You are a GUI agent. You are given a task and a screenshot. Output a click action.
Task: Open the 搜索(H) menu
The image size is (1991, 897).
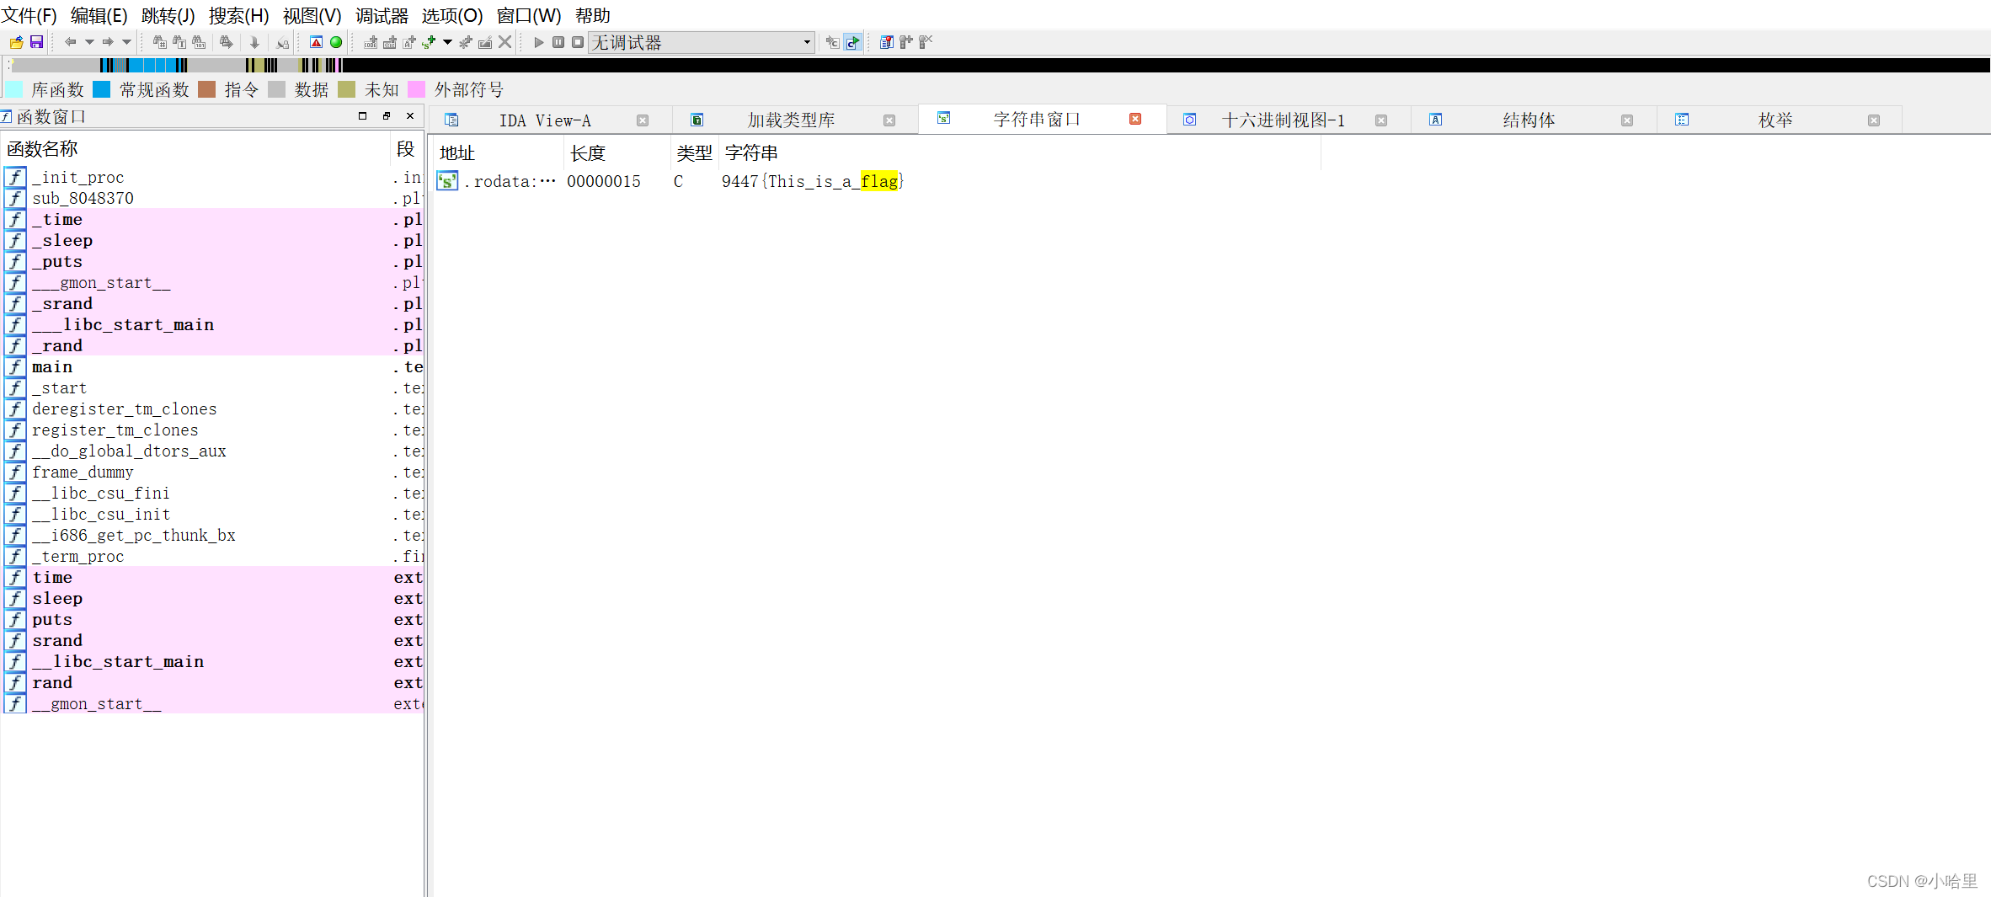239,16
